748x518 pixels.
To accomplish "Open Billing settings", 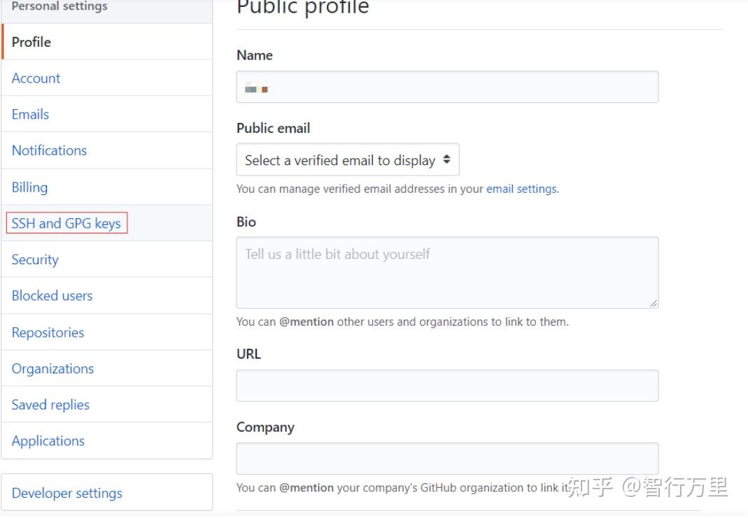I will [x=30, y=187].
